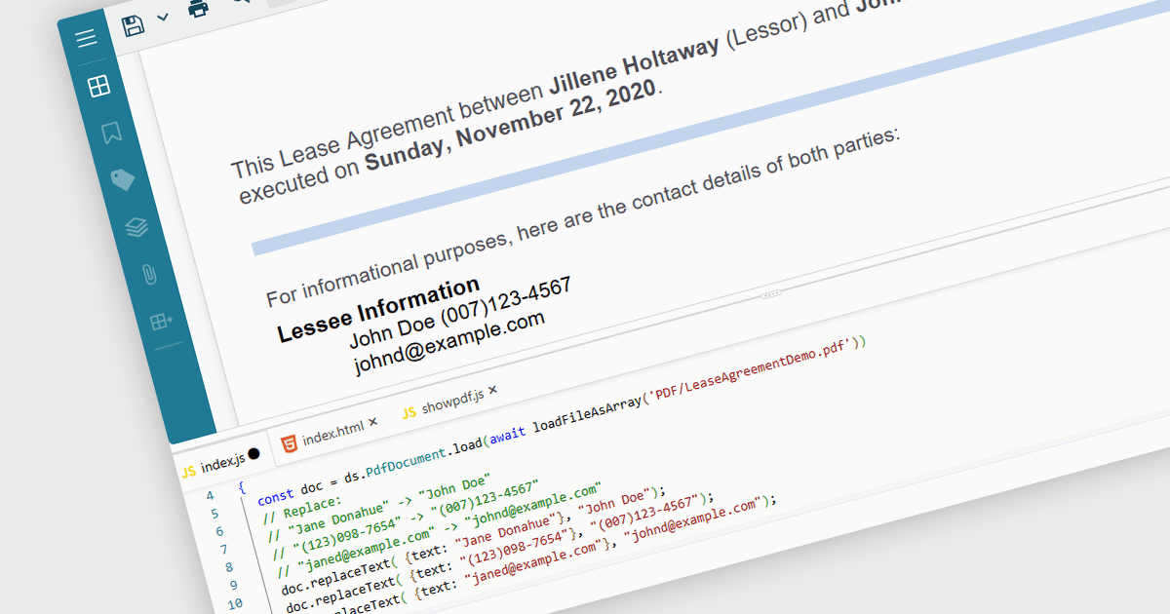Switch to the showpdf.js tab
The image size is (1170, 614).
tap(453, 400)
